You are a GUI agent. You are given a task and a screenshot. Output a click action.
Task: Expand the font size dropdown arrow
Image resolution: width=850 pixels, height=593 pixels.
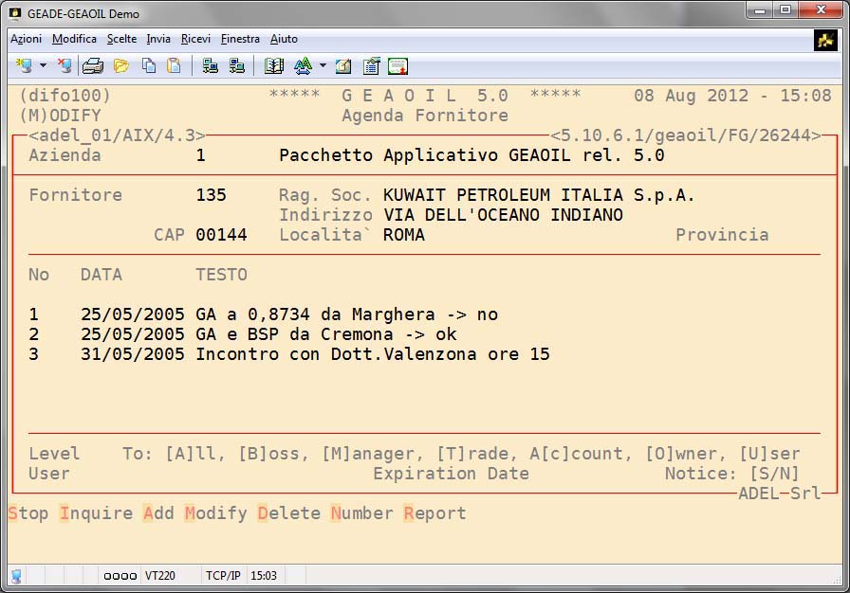pos(323,65)
